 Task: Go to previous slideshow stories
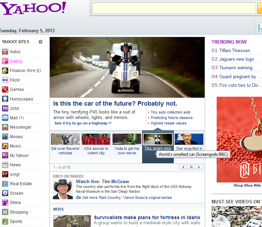[x=183, y=167]
